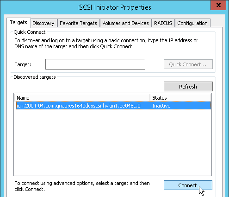Click the Connect button
This screenshot has width=229, height=197.
point(188,185)
